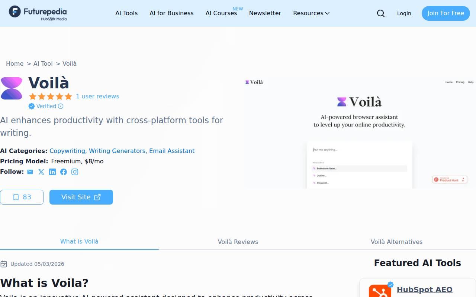Open Voilà's Instagram icon

tap(75, 172)
